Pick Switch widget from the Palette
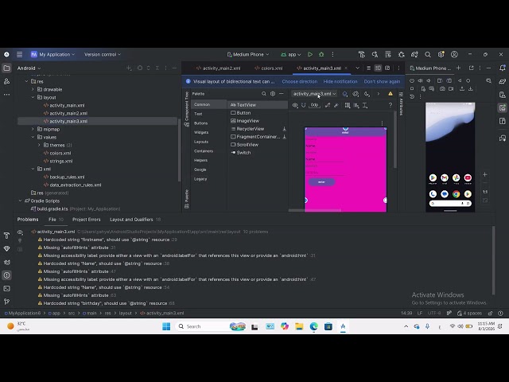 (x=240, y=153)
